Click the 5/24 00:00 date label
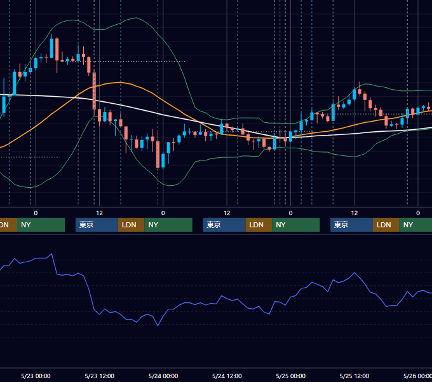The image size is (432, 382). [x=163, y=376]
